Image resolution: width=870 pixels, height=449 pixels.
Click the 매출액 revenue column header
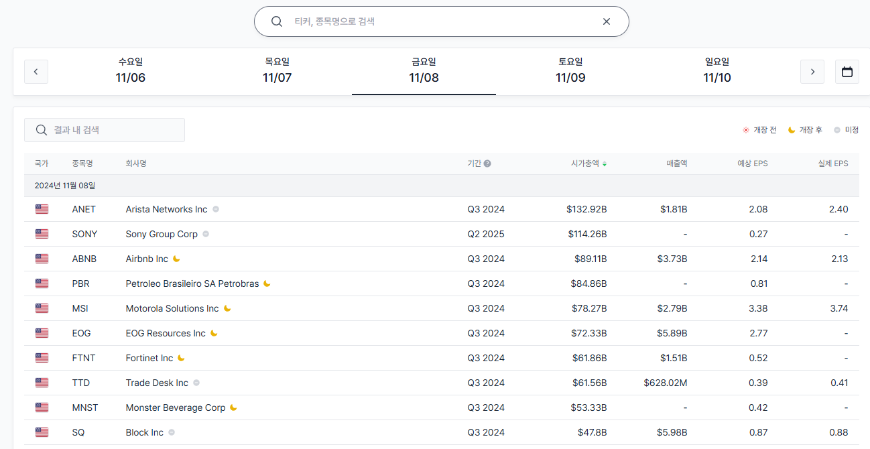677,164
